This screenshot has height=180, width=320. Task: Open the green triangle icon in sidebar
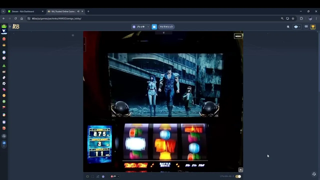4,65
